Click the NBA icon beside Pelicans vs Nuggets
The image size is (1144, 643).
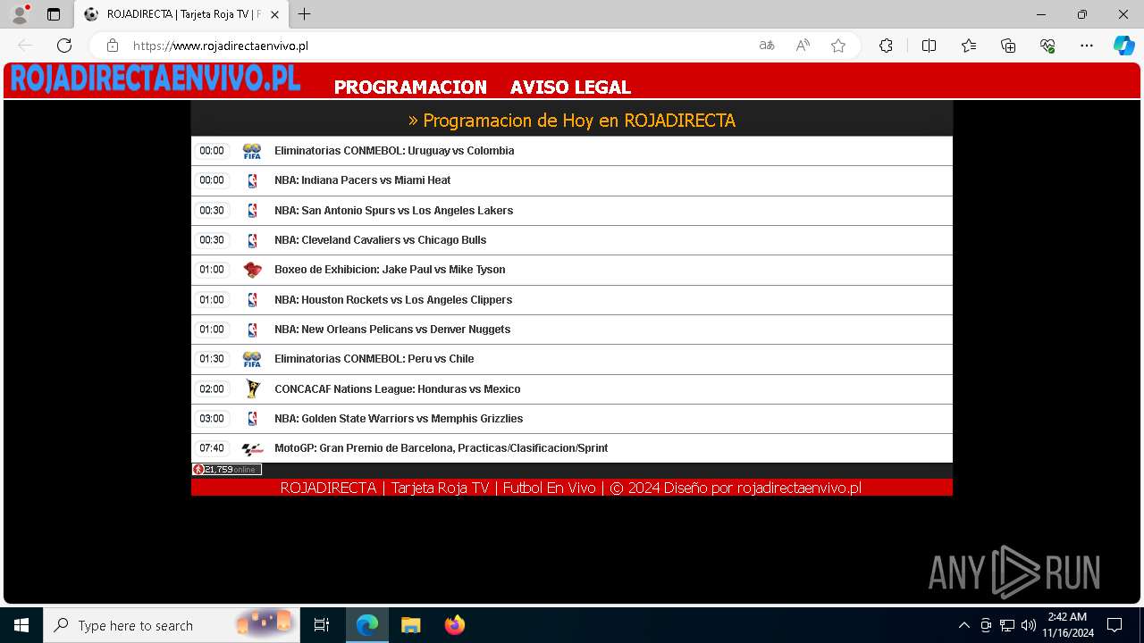pyautogui.click(x=252, y=330)
